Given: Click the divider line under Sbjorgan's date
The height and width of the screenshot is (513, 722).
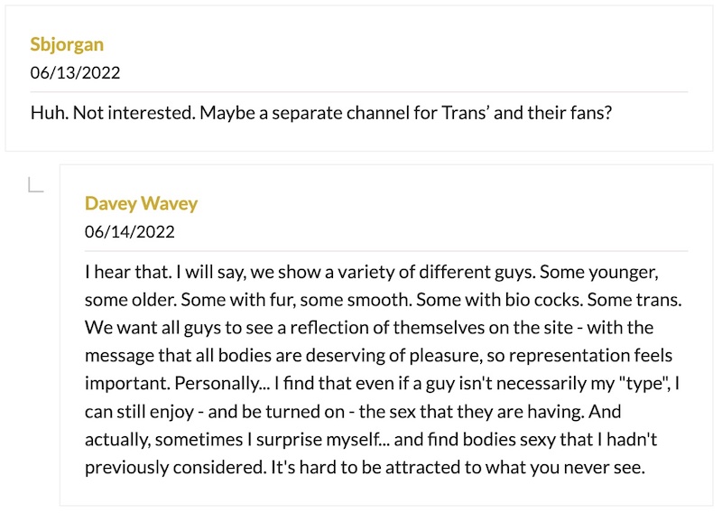Looking at the screenshot, I should 359,92.
